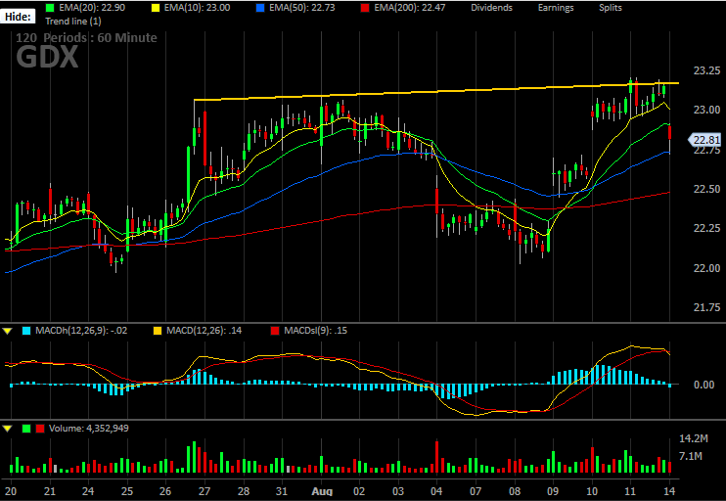
Task: Click the red EMA(200) color swatch
Action: tap(365, 8)
